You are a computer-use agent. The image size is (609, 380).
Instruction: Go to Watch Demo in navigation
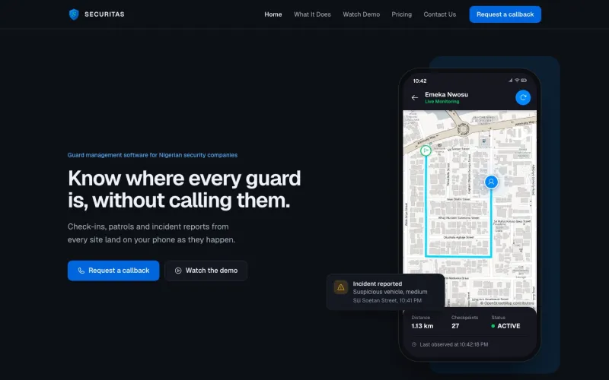click(361, 14)
